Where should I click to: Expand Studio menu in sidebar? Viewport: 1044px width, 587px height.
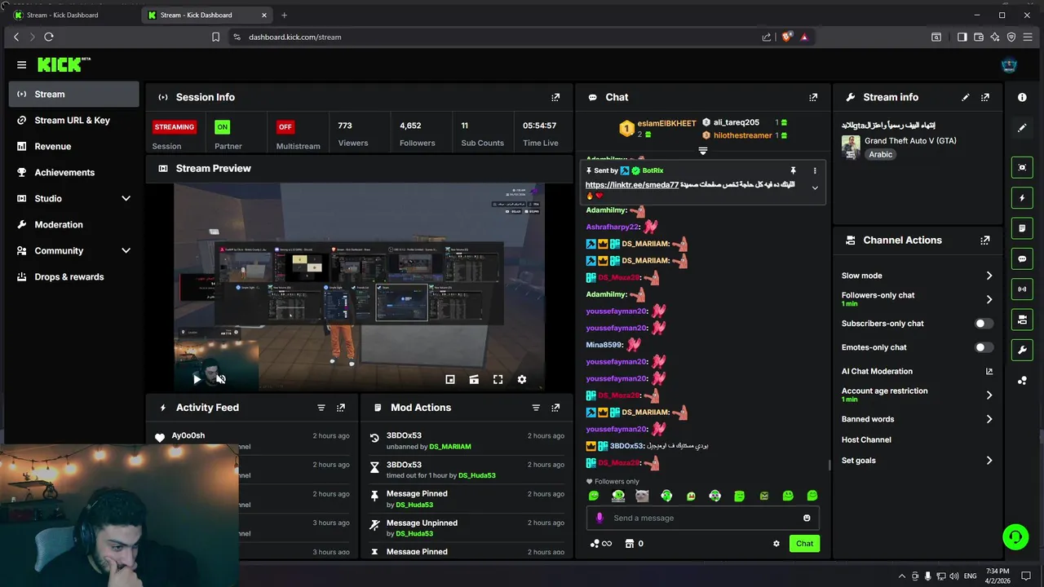[126, 199]
